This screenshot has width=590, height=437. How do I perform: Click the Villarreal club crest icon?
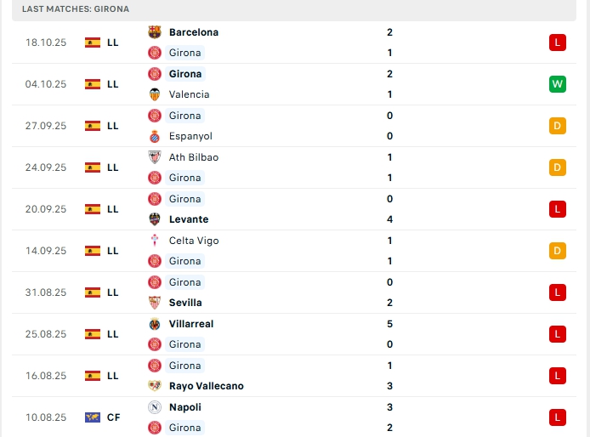tap(155, 324)
